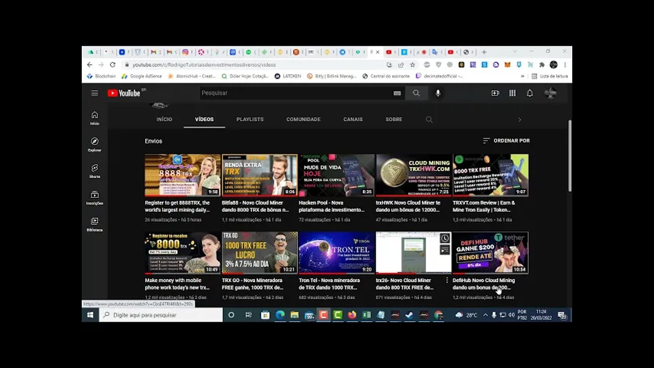
Task: Click the search magnifier button
Action: coord(416,93)
